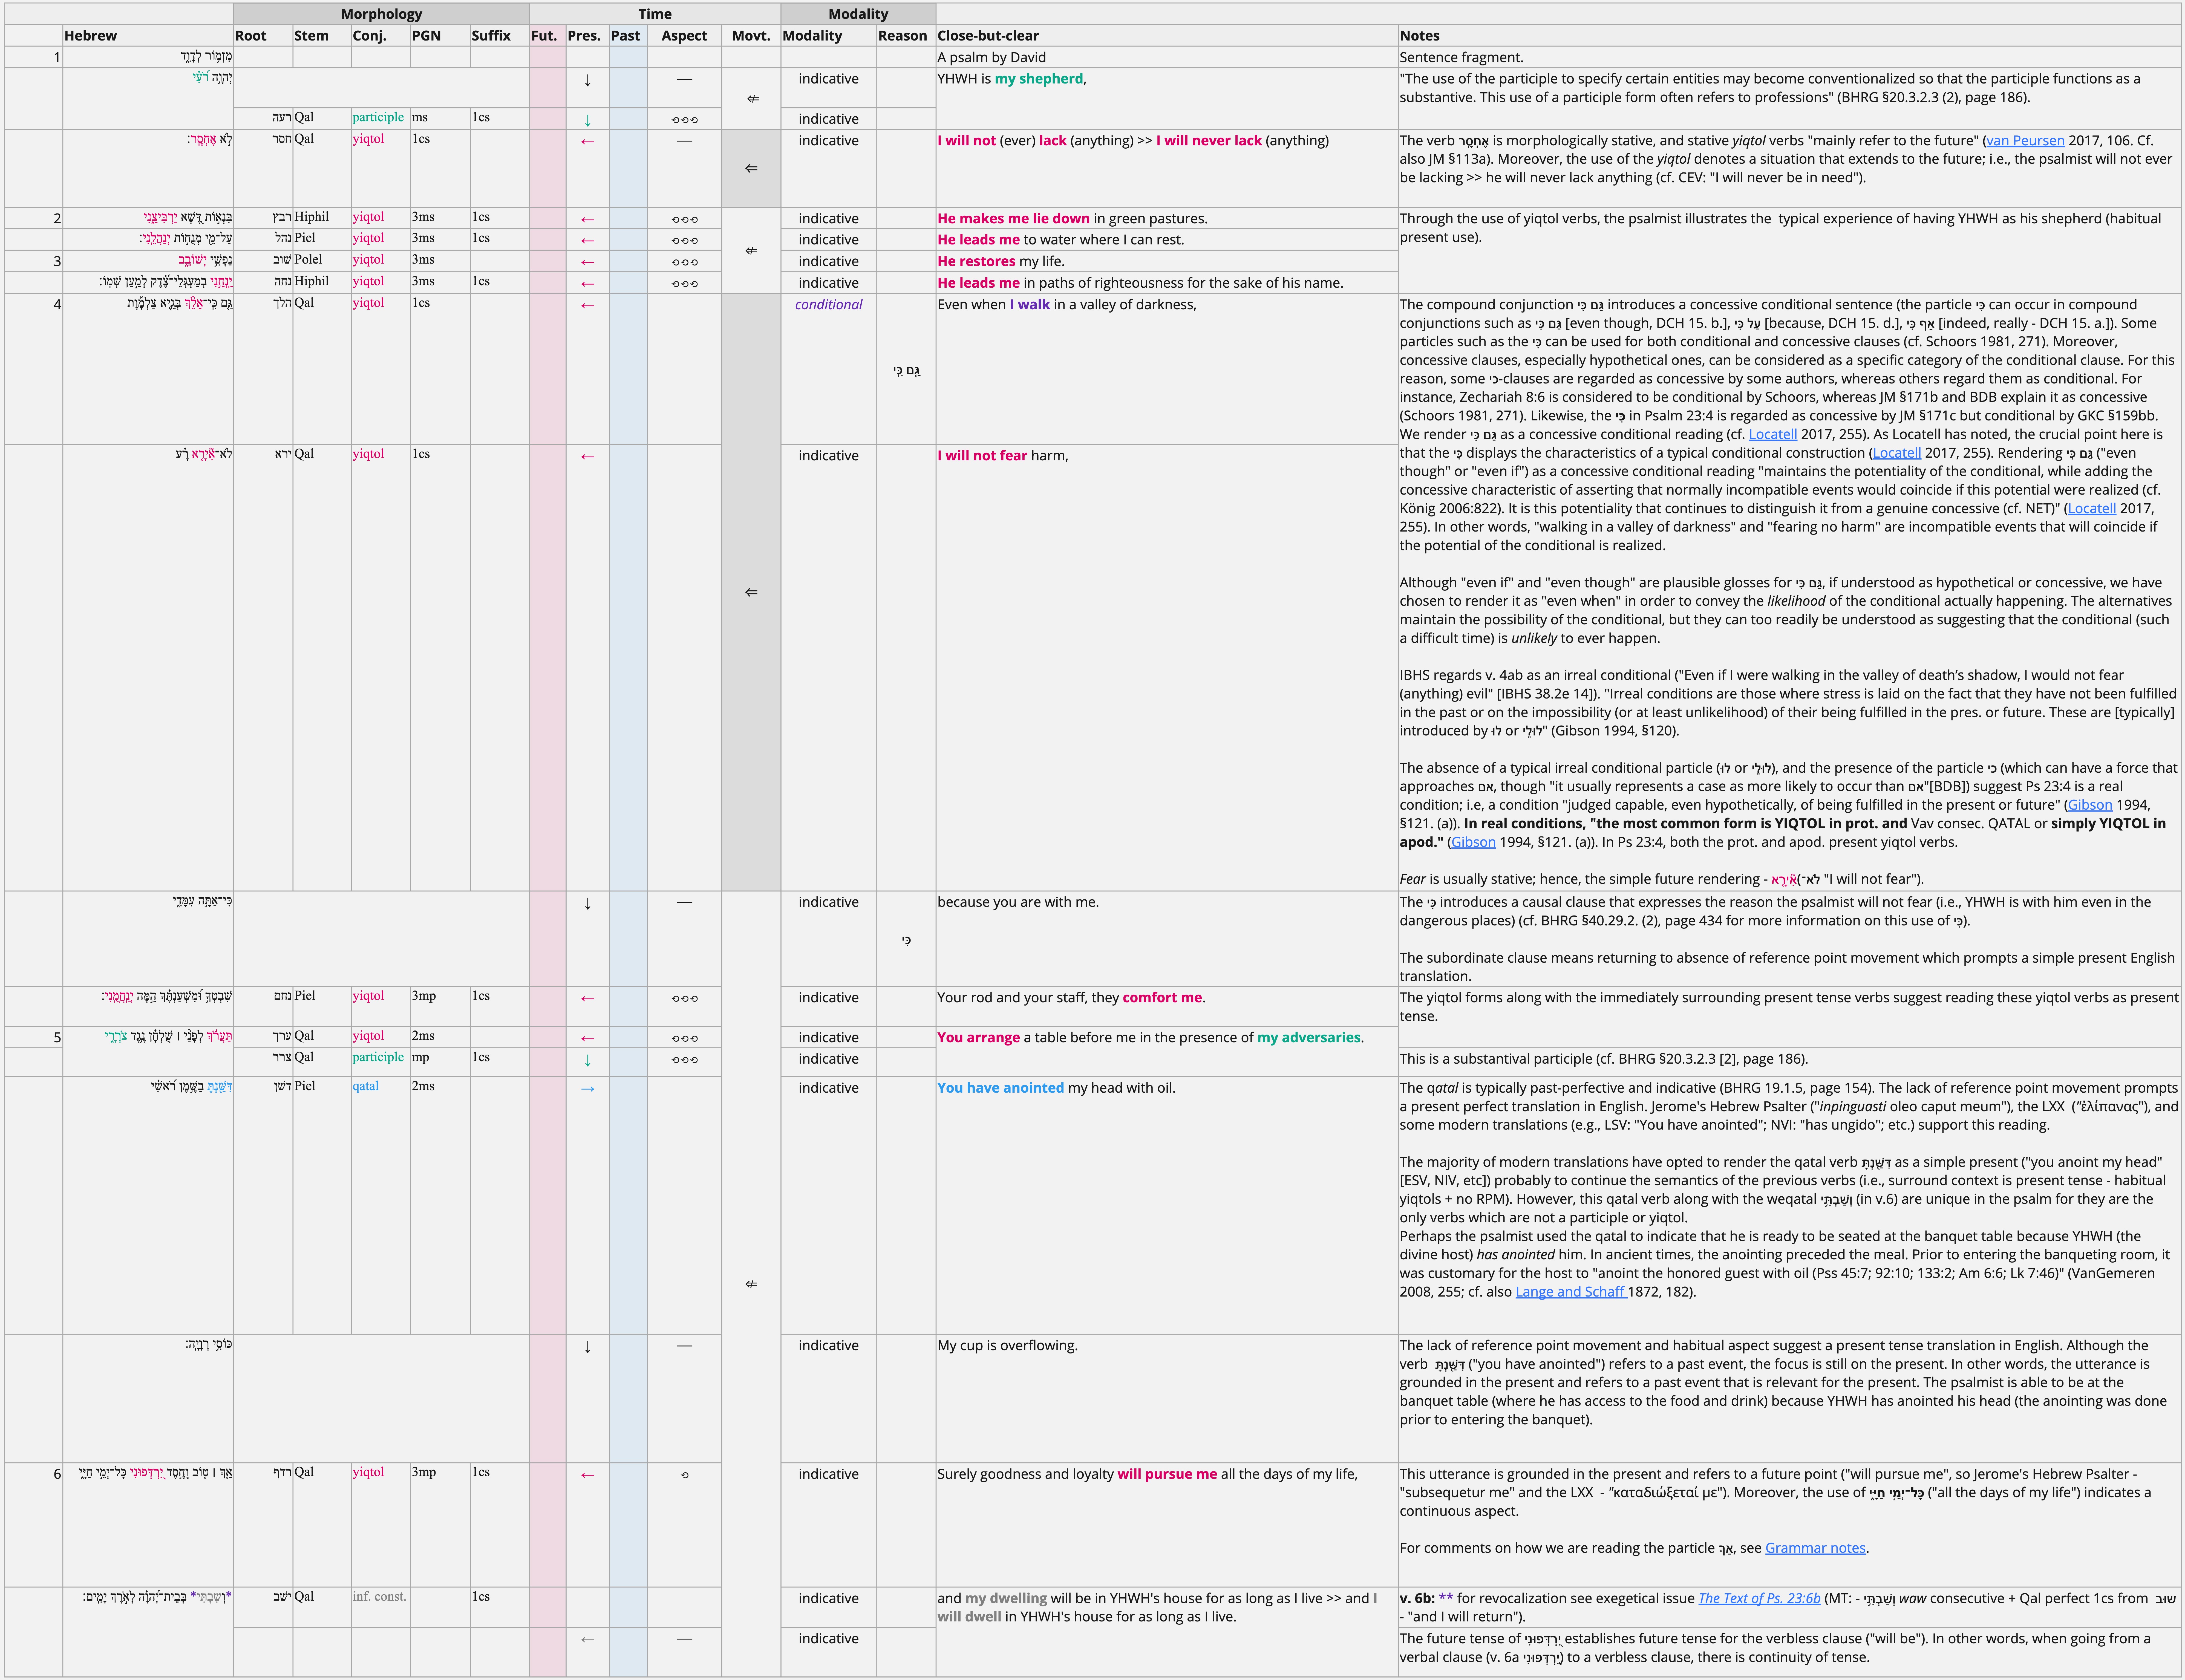Select 'because you are with me.' translation
Viewport: 2185px width, 1680px height.
[1167, 939]
